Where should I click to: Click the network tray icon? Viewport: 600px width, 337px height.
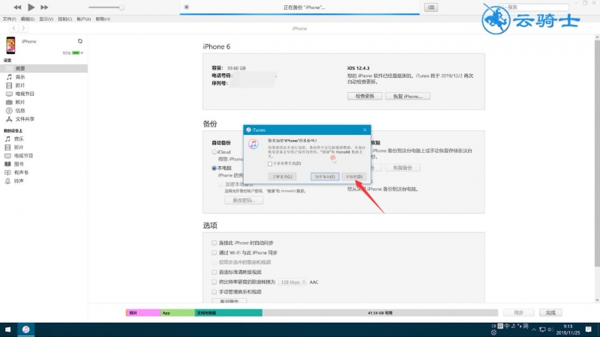[x=542, y=330]
